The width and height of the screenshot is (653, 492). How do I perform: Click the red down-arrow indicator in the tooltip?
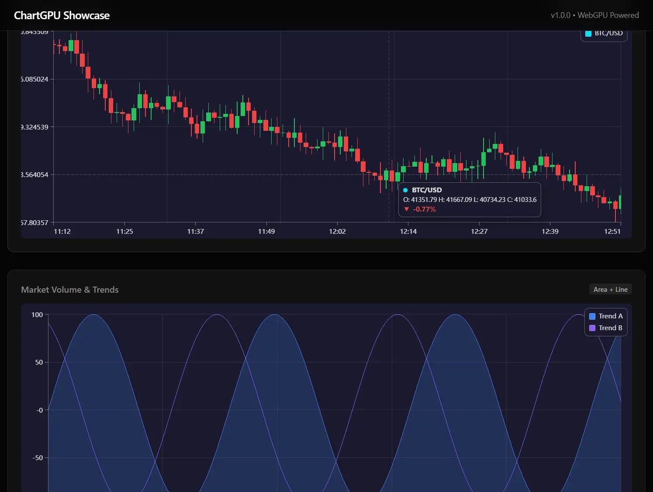(x=407, y=209)
